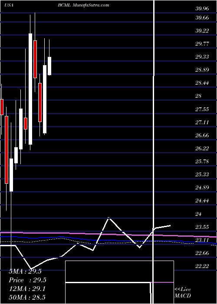Image resolution: width=217 pixels, height=304 pixels.
Task: Select the 27.55 price axis label
Action: tap(202, 109)
